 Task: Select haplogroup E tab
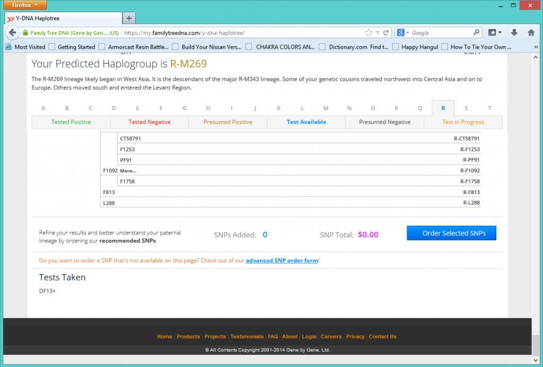pos(137,108)
